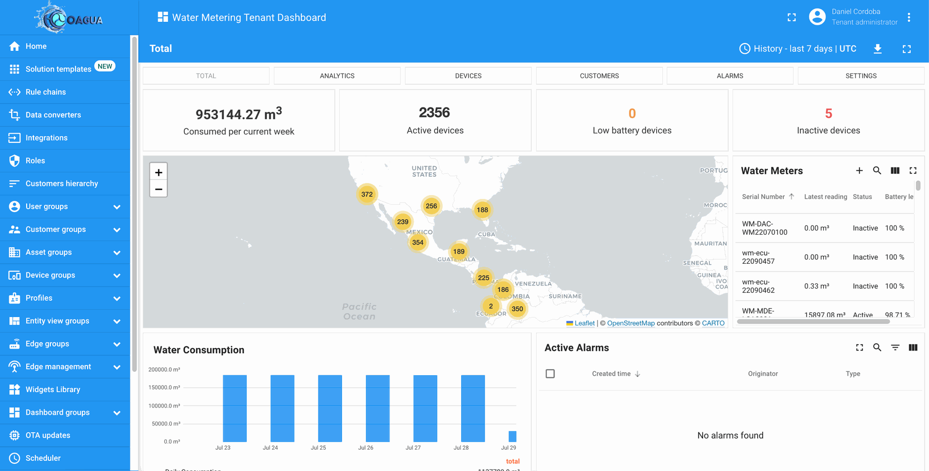The height and width of the screenshot is (471, 929).
Task: Open the OpenStreetMap attribution link
Action: tap(630, 323)
